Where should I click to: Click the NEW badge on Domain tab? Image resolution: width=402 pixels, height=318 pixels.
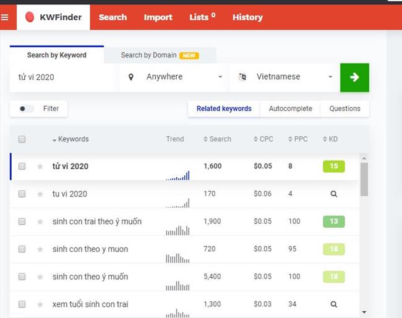[x=189, y=56]
